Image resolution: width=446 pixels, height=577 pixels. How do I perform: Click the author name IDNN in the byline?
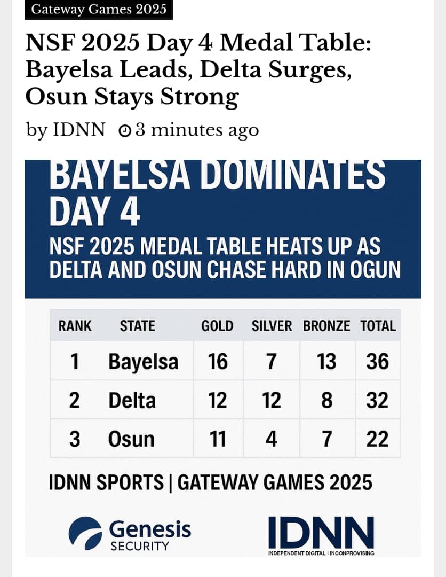pyautogui.click(x=79, y=130)
